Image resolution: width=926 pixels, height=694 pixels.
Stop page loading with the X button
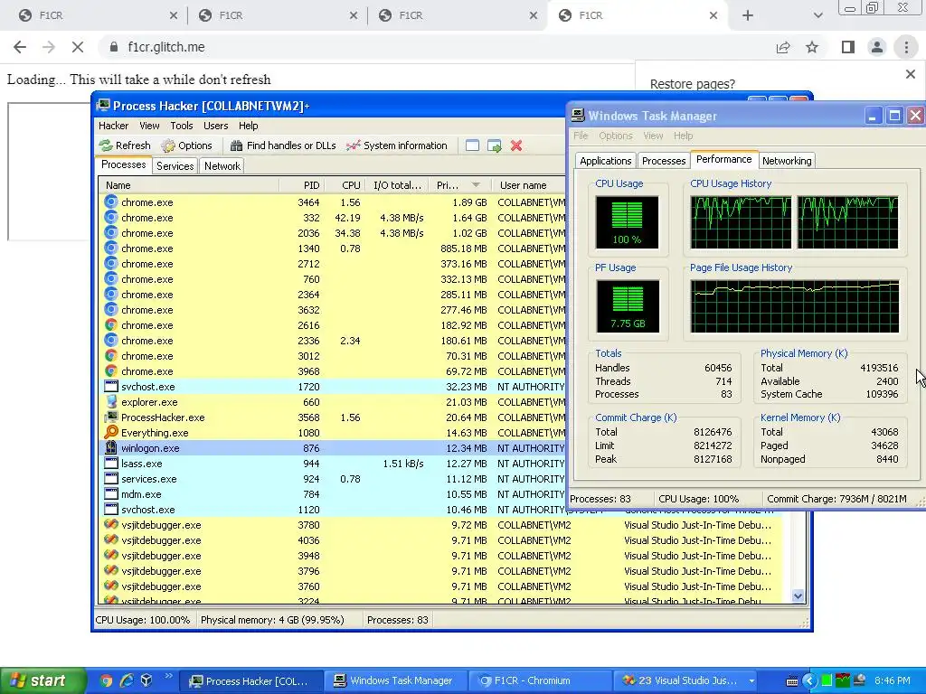tap(78, 47)
